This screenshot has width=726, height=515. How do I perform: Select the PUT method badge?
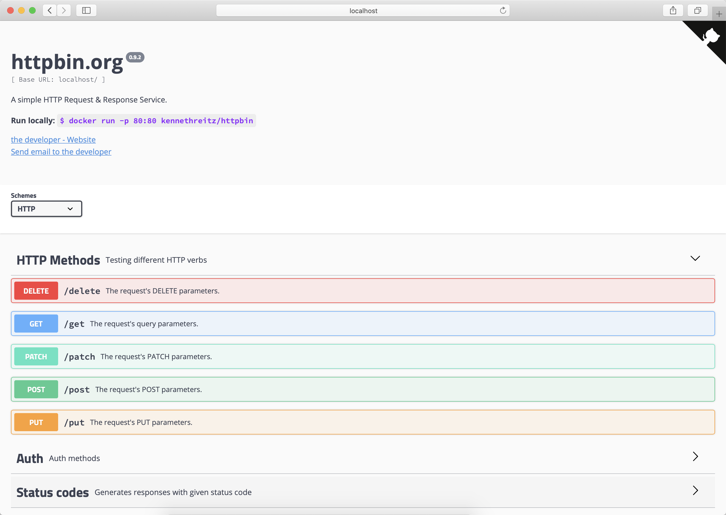point(36,422)
